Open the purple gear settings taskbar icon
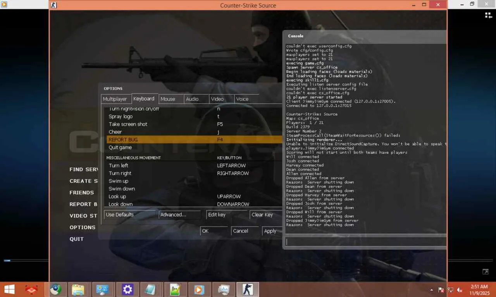 (127, 289)
